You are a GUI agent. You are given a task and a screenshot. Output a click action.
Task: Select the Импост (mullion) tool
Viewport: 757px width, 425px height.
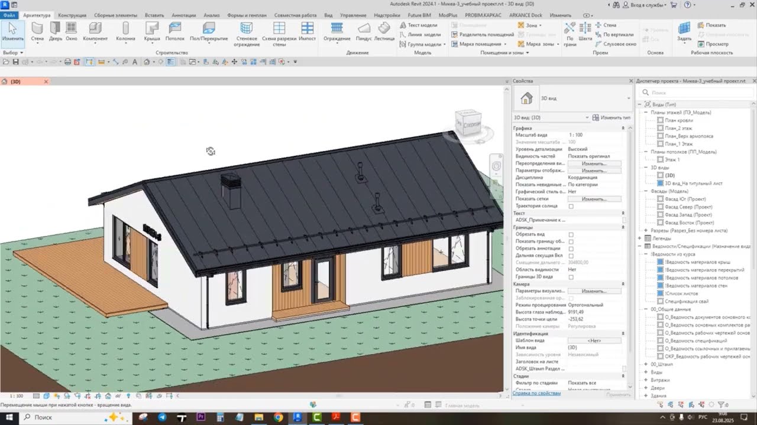click(308, 32)
